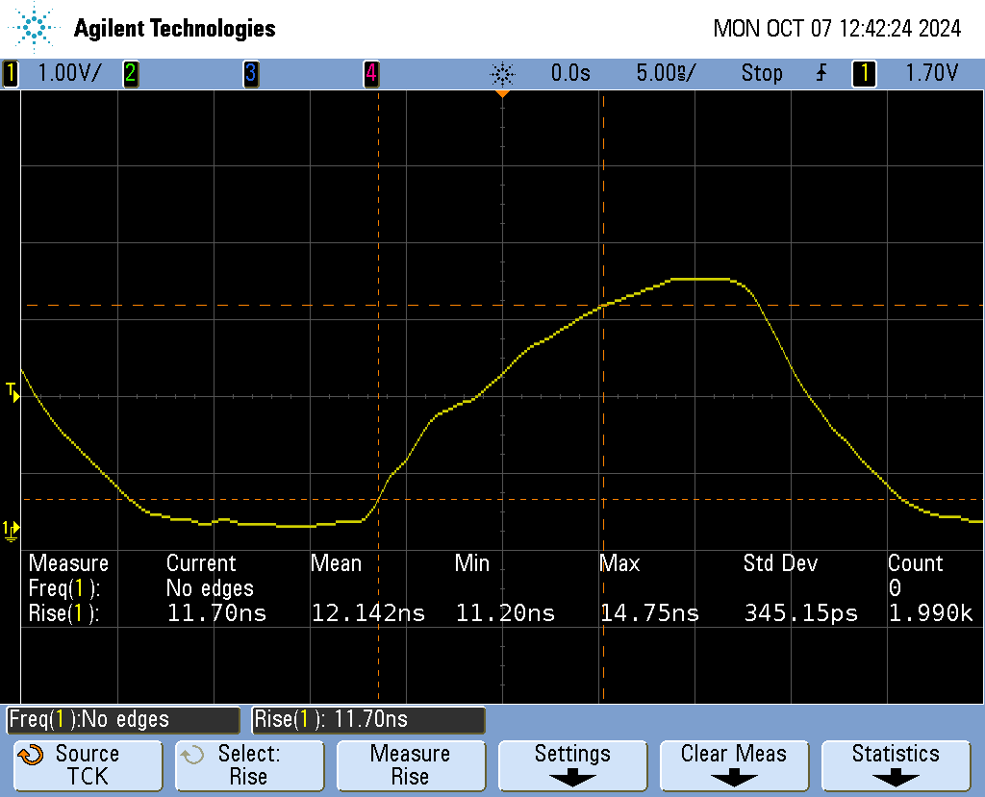This screenshot has width=985, height=797.
Task: Click the yellow trigger level T marker
Action: tap(13, 390)
